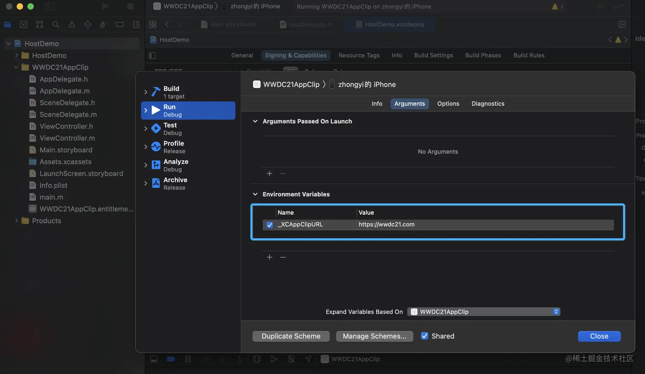Click the simulate location arrow in debug bar
The width and height of the screenshot is (645, 374).
tap(308, 359)
